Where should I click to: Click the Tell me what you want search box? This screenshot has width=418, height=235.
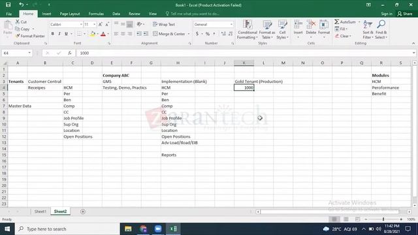tap(193, 14)
